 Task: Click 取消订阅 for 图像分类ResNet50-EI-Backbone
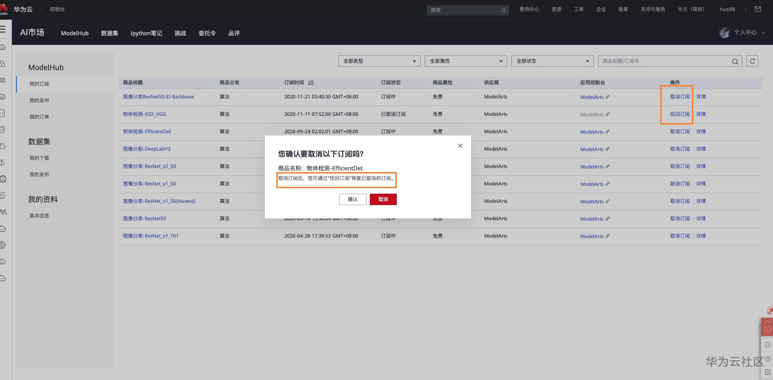tap(680, 97)
